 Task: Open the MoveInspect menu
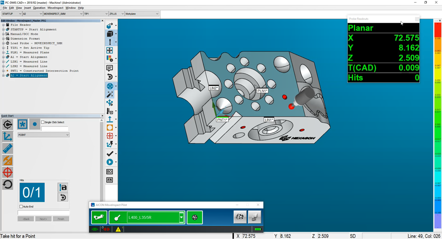[55, 8]
